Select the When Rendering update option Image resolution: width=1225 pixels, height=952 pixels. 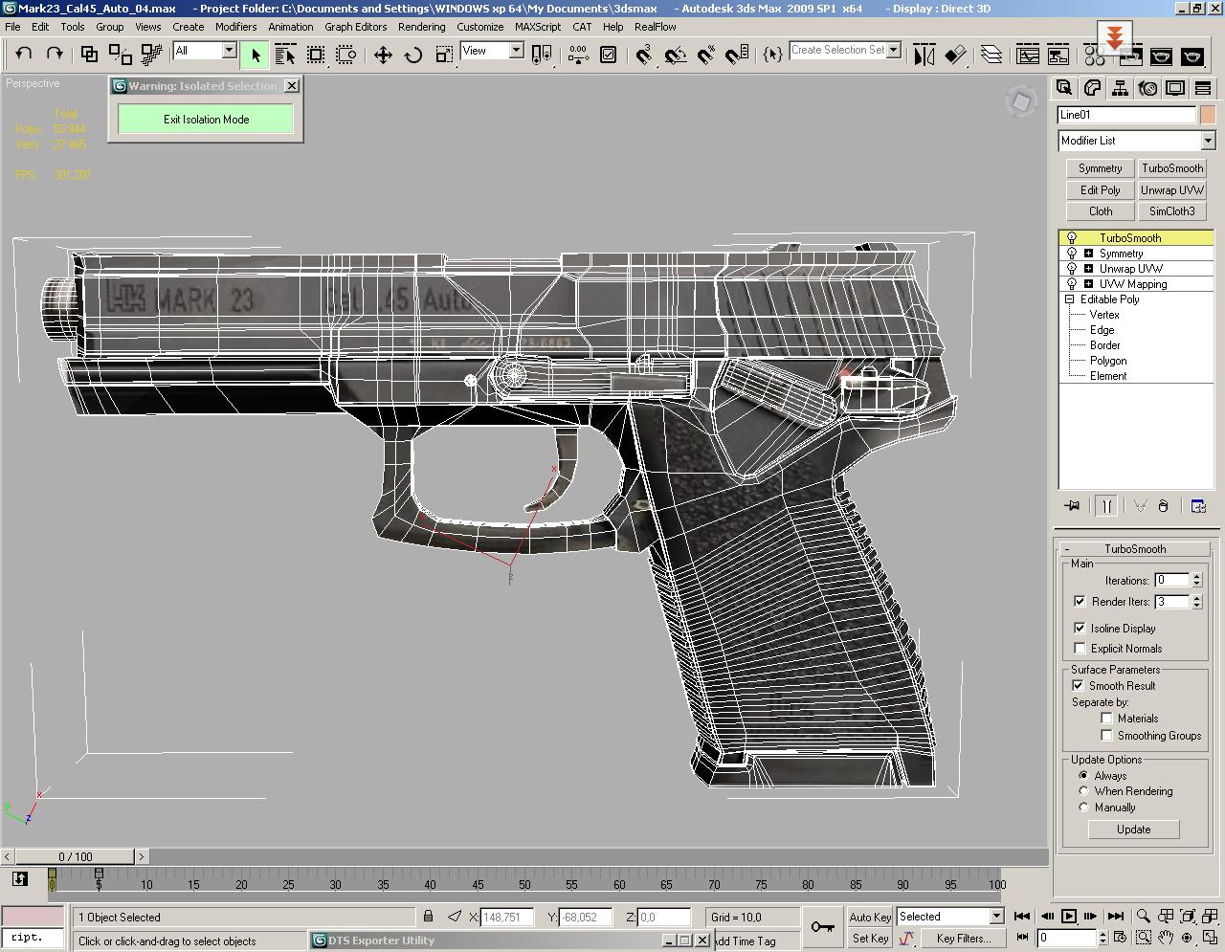(1083, 791)
